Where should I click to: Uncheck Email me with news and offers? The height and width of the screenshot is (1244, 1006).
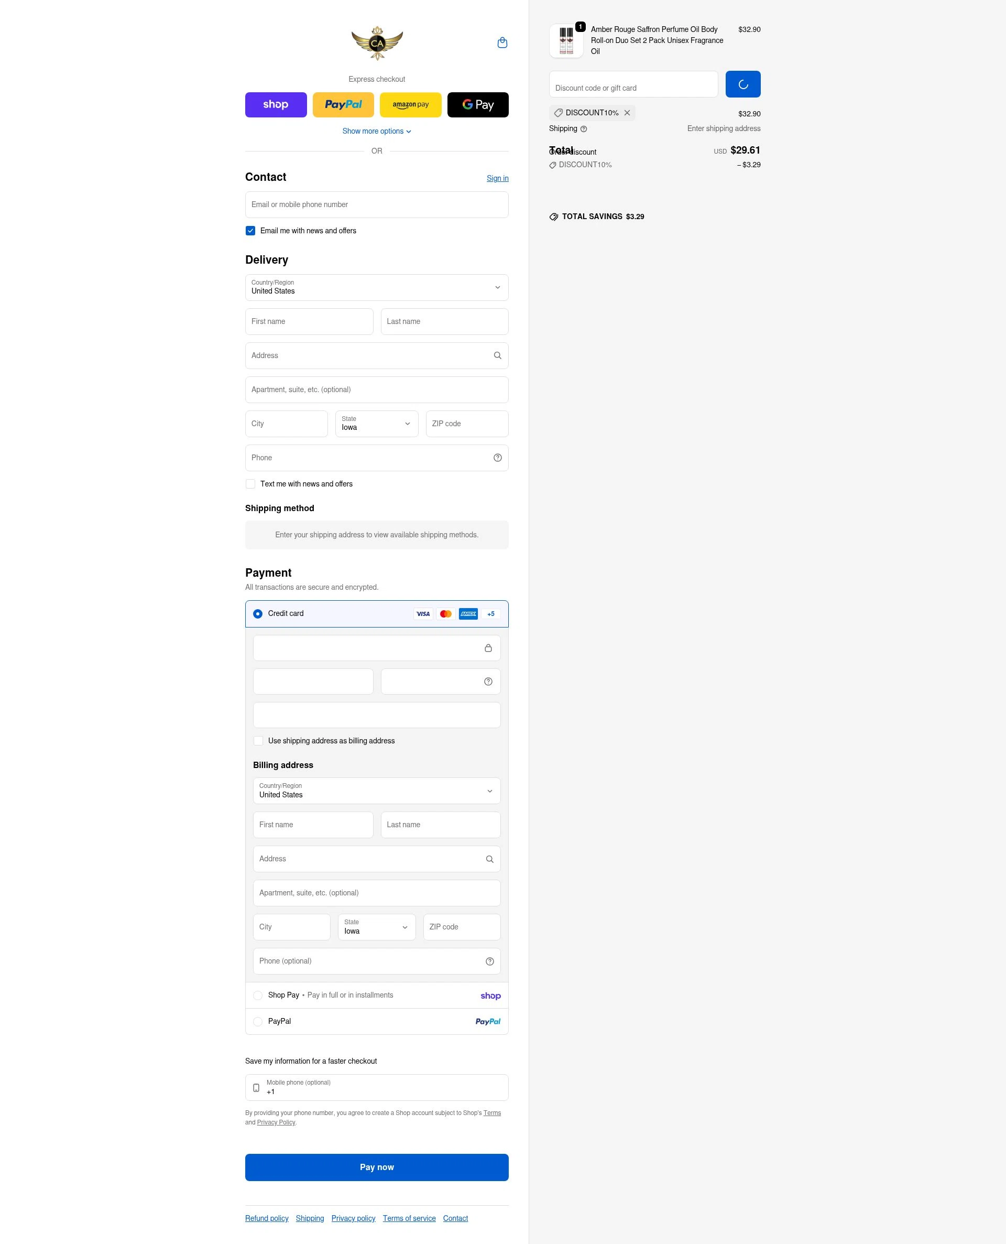coord(250,230)
